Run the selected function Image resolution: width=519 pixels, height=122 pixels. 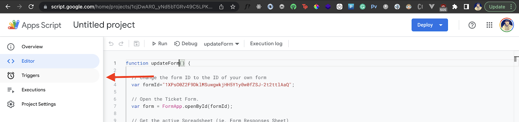tap(160, 44)
